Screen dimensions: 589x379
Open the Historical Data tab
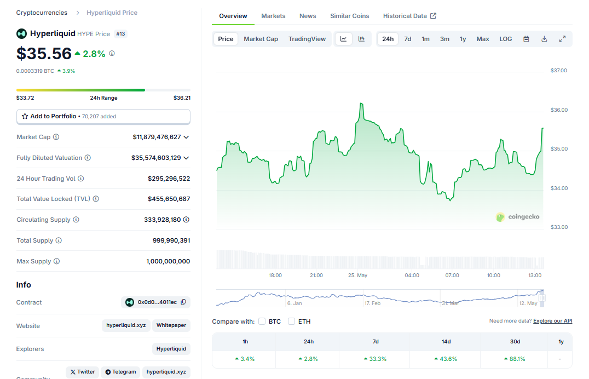[409, 16]
